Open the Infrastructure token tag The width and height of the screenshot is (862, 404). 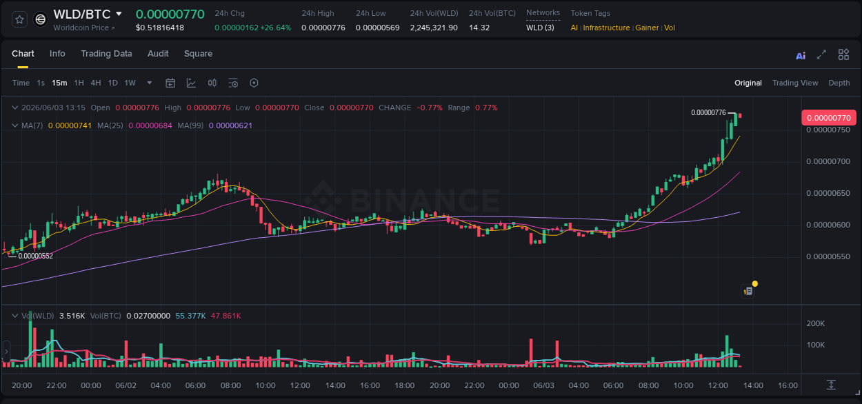click(606, 28)
